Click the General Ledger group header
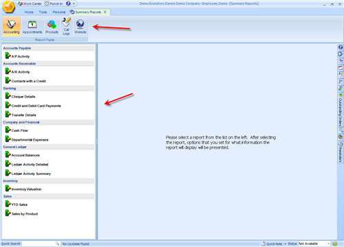Viewport: 344px width, 247px height. [48, 147]
